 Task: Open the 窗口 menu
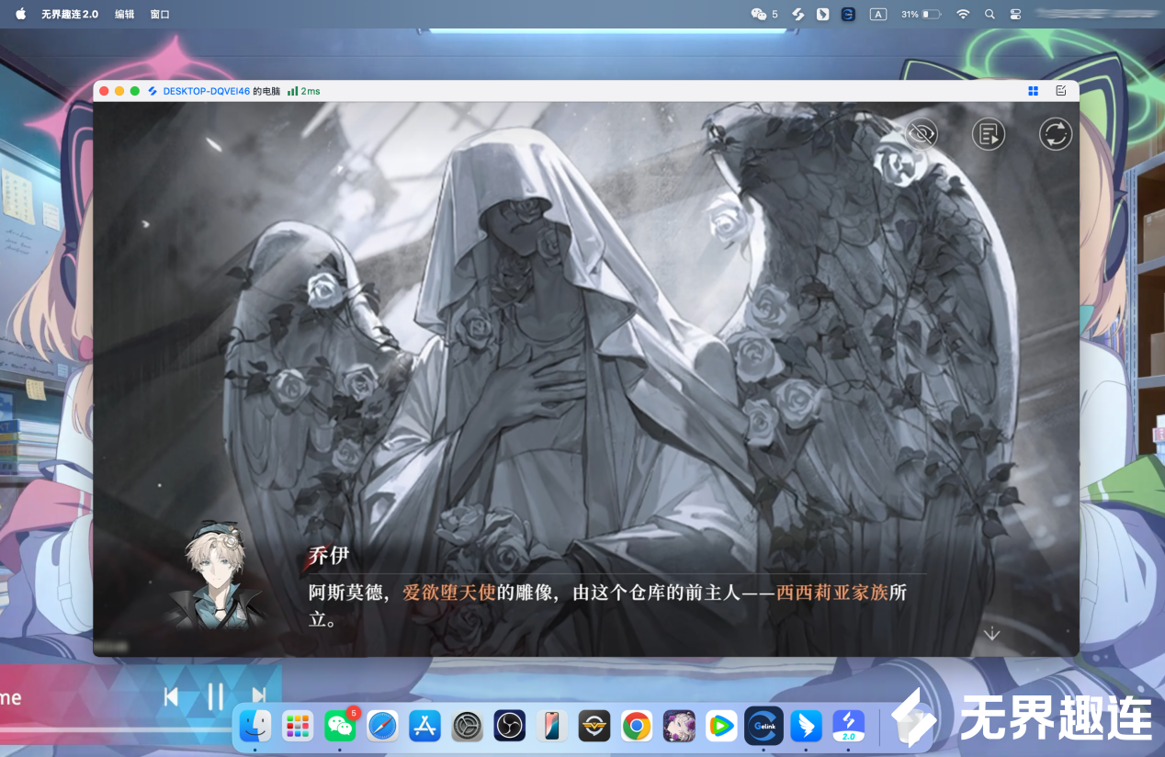pos(160,14)
